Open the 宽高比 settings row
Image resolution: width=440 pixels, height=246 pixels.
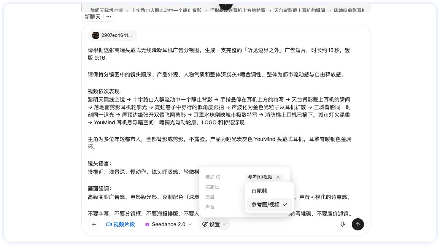[212, 187]
